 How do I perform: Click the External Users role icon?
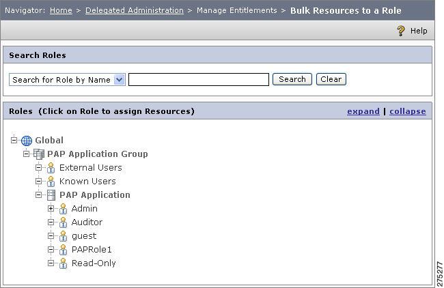click(51, 168)
